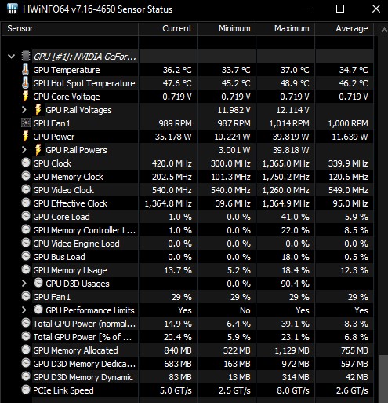The width and height of the screenshot is (388, 403).
Task: Click the clock icon beside GPU Clock
Action: tap(26, 163)
